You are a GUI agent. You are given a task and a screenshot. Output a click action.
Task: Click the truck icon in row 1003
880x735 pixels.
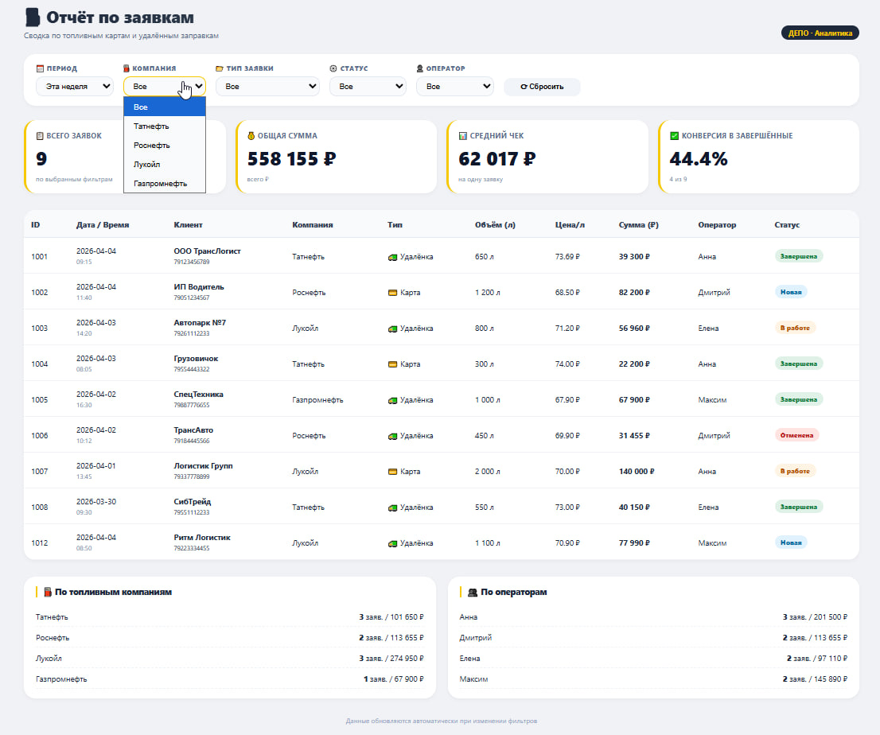393,329
